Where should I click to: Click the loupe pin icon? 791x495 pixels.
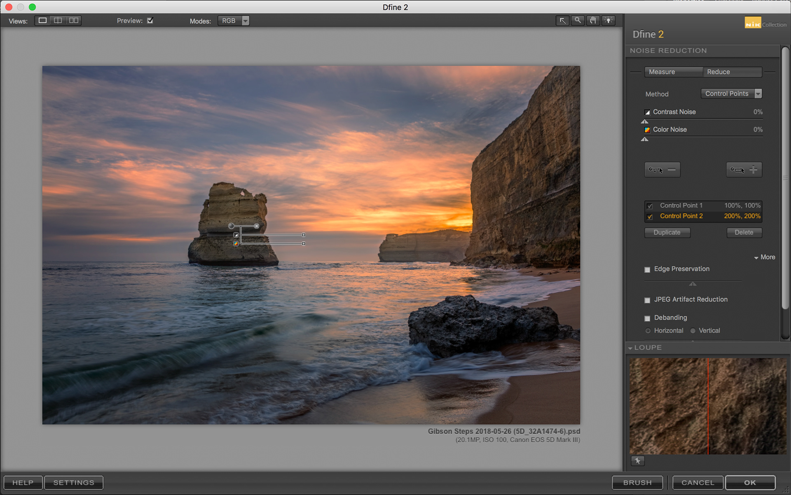tap(637, 461)
